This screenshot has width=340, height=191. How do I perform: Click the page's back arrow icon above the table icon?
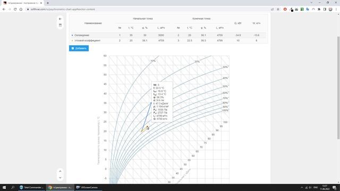point(60,19)
